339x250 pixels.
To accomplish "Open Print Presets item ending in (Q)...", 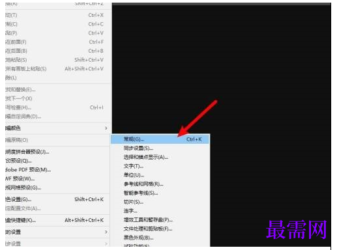I will tap(57, 161).
